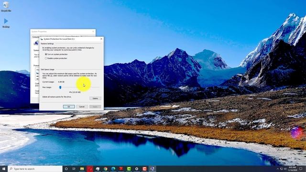Image resolution: width=306 pixels, height=172 pixels.
Task: Click the disk icon in the dialog title bar
Action: click(42, 39)
